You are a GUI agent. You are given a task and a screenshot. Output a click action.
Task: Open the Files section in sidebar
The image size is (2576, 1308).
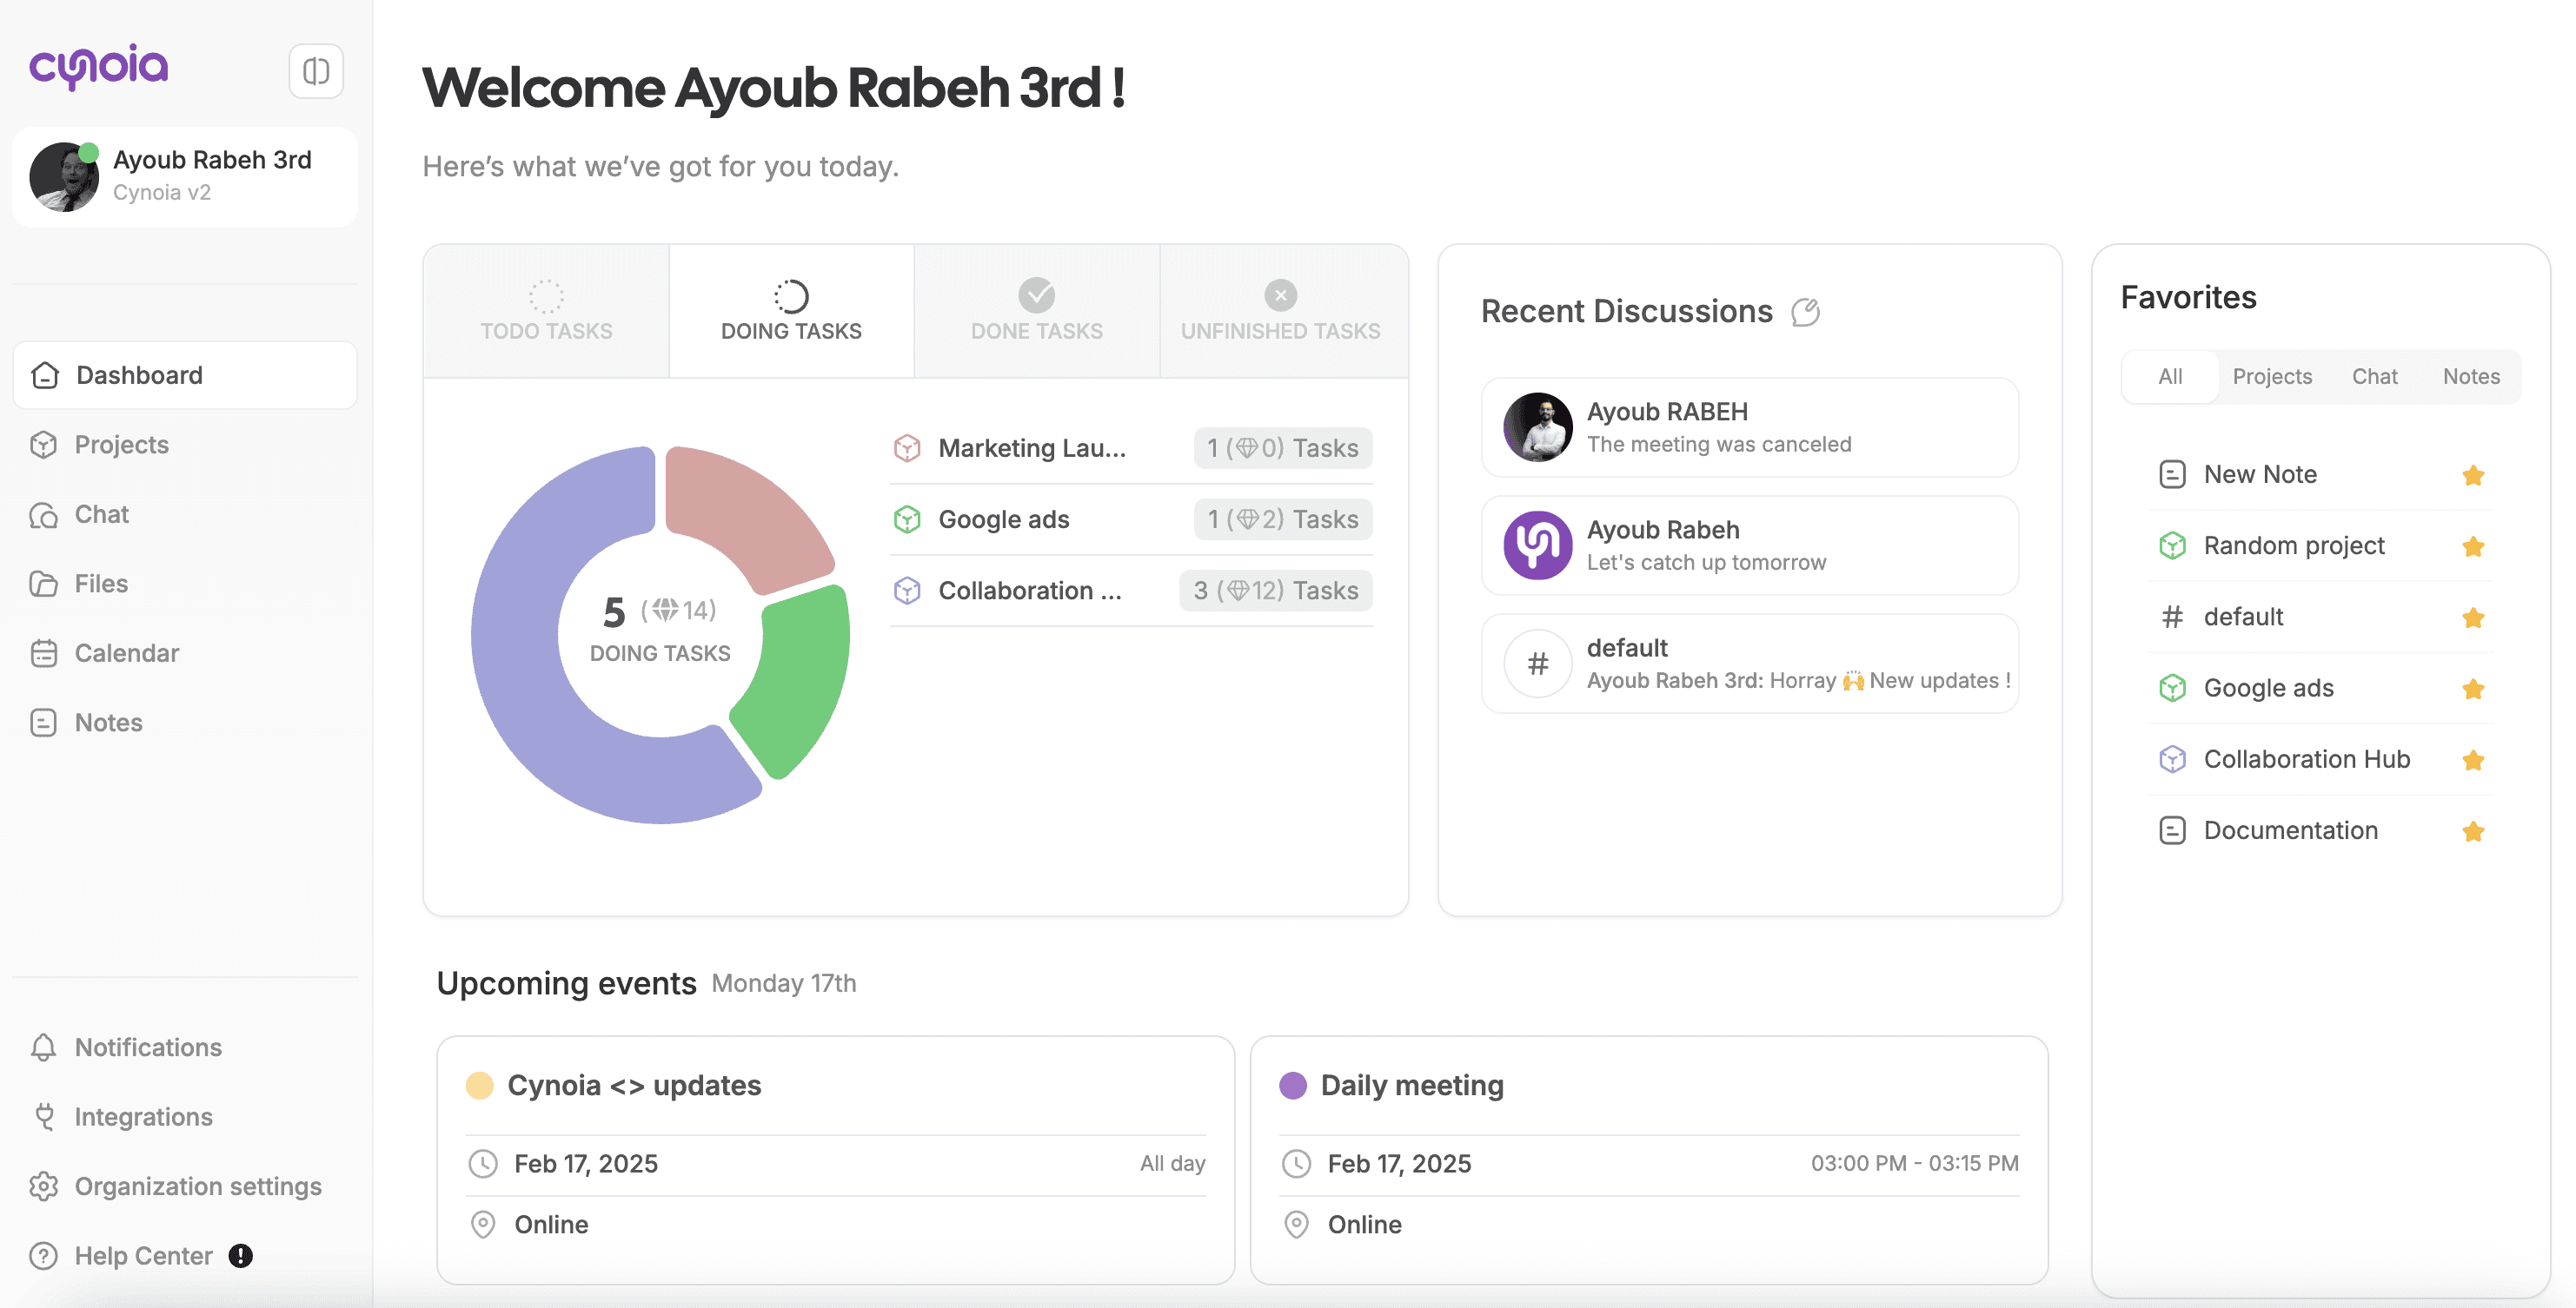(101, 584)
